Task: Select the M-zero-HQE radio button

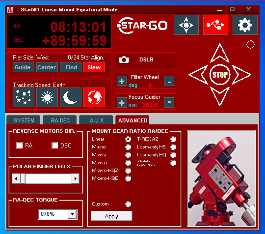Action: click(128, 178)
